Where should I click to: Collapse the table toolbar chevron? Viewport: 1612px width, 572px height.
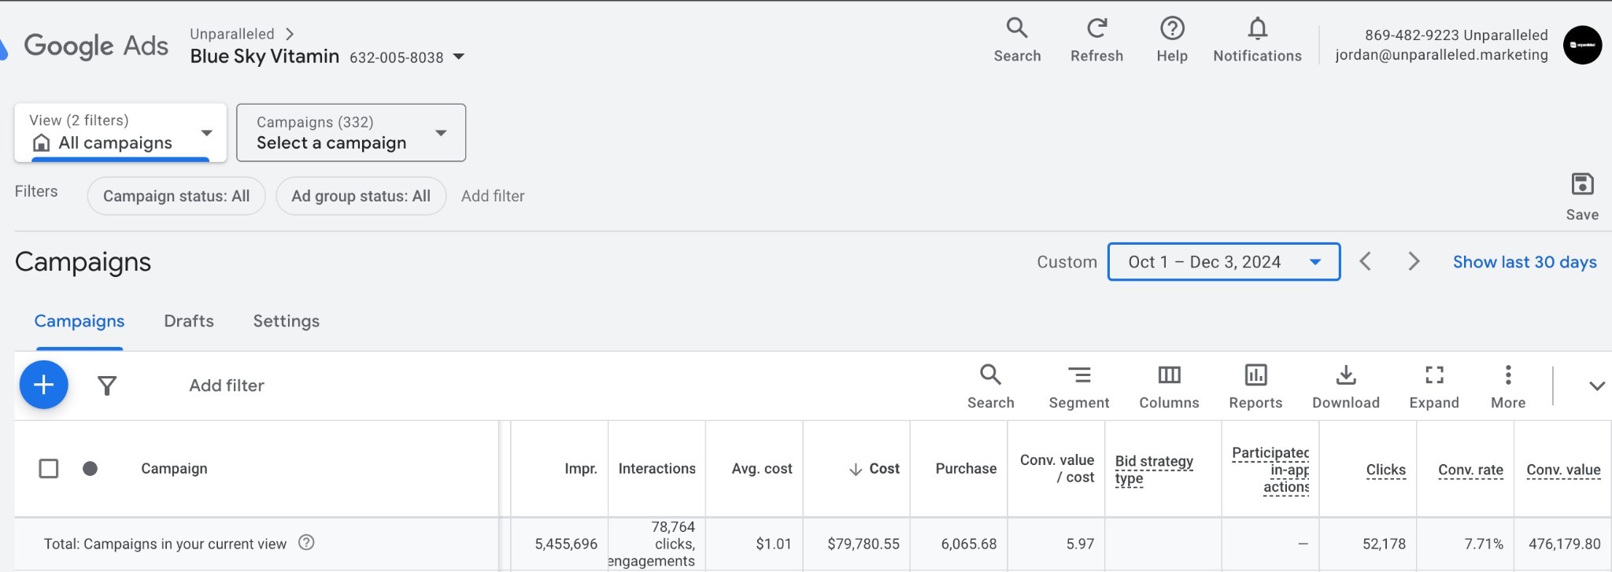click(x=1596, y=386)
